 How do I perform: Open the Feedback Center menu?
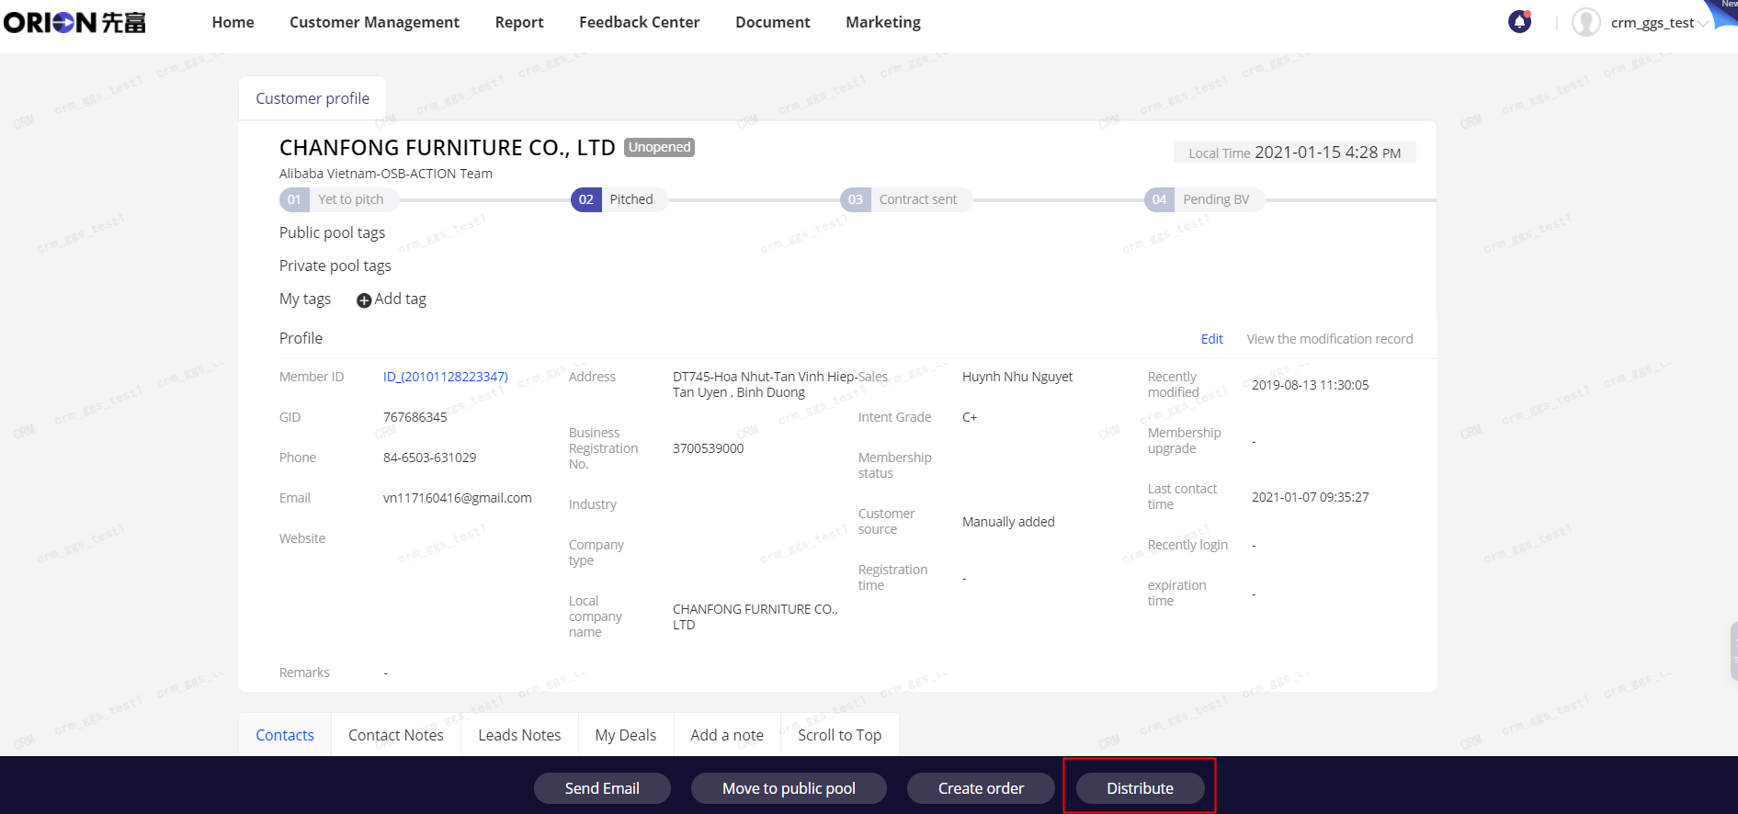click(640, 22)
